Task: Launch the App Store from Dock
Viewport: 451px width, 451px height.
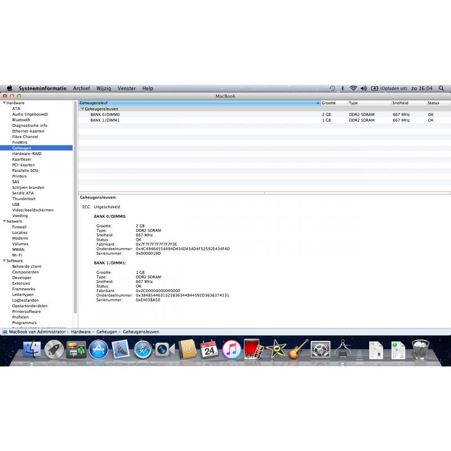Action: point(98,349)
